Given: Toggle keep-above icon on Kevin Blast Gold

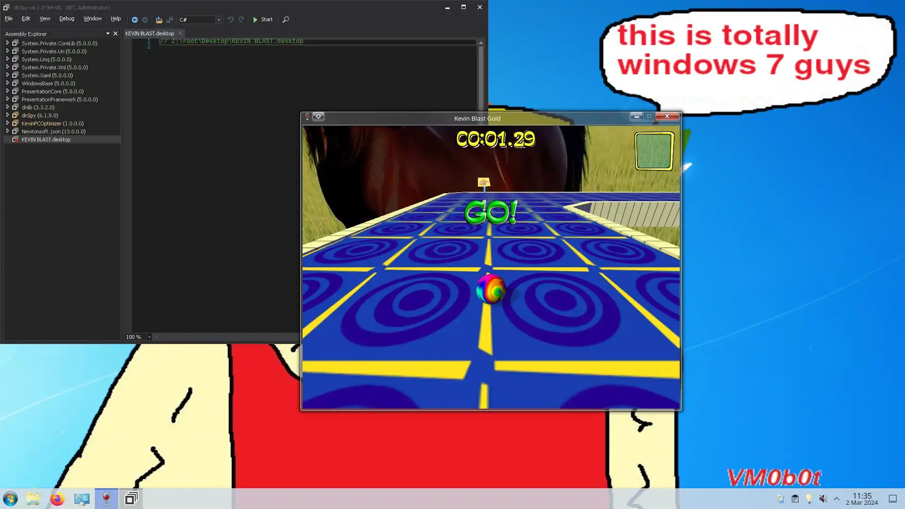Looking at the screenshot, I should click(x=319, y=116).
